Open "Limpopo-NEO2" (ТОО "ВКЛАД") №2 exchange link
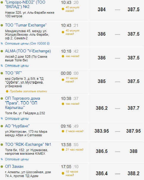Screen dimensions: 144x180 click(25, 4)
